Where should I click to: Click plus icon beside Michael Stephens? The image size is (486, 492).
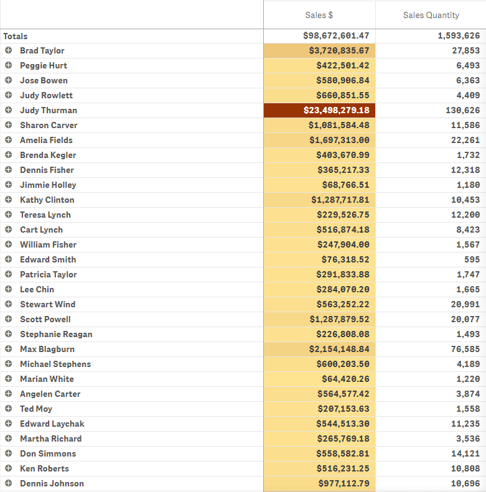(9, 364)
